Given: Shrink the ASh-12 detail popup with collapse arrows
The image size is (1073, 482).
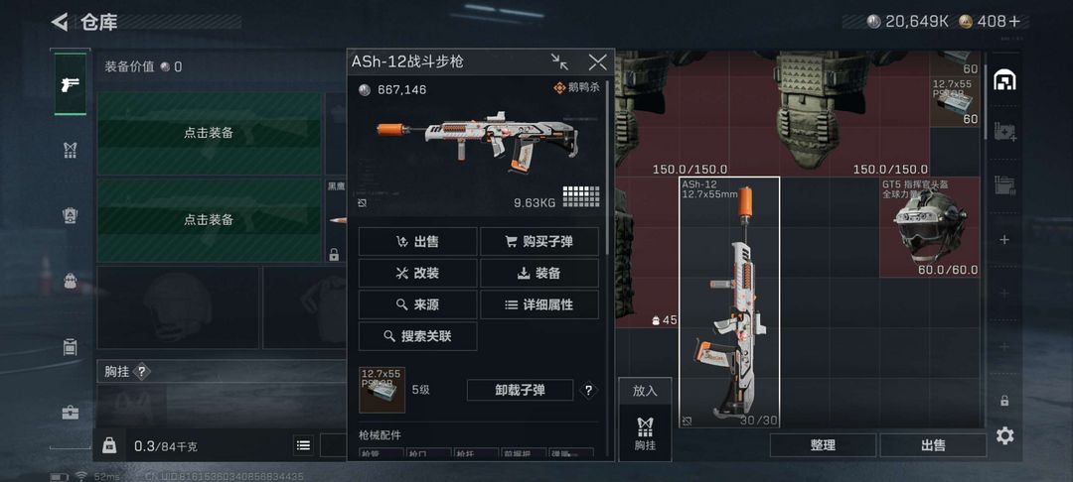Looking at the screenshot, I should 559,62.
